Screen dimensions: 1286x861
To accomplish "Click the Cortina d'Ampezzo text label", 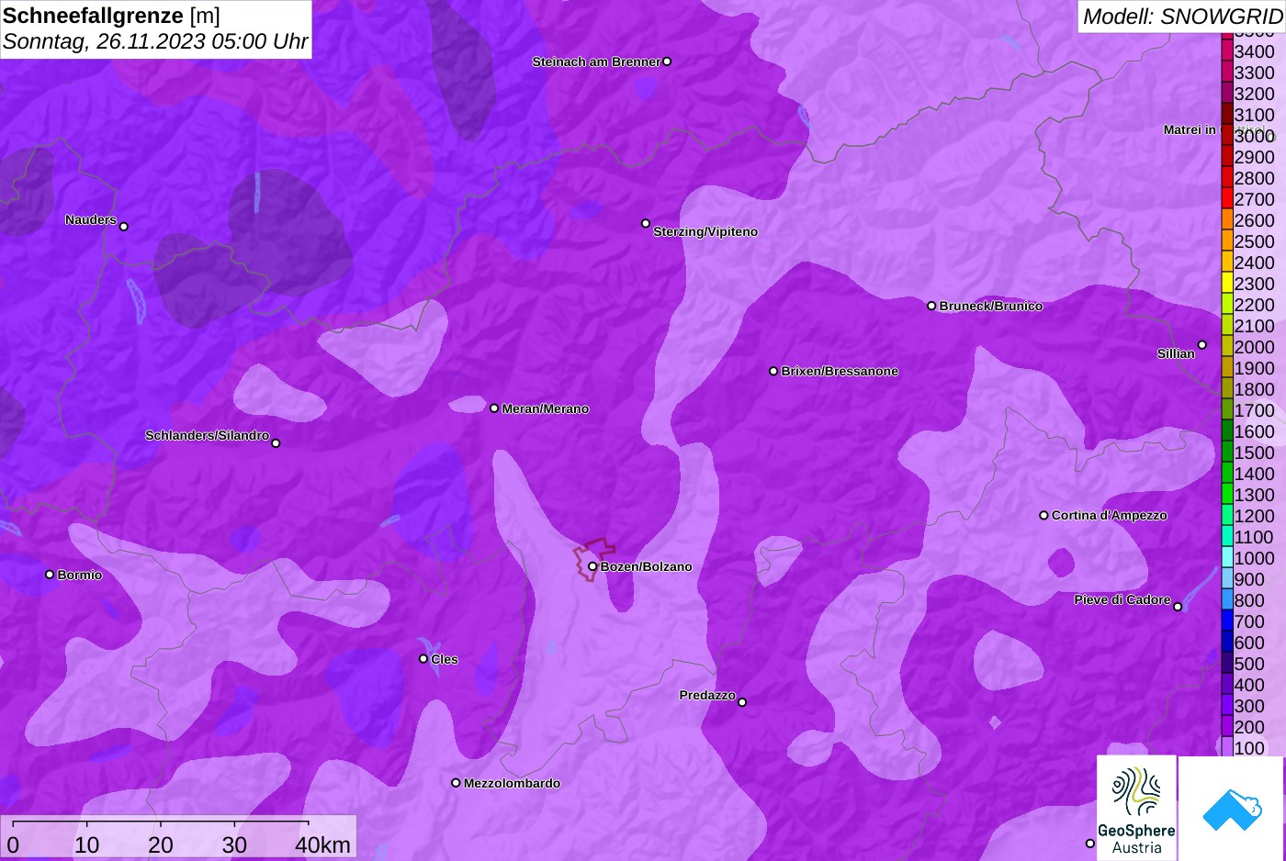I will click(x=1110, y=515).
